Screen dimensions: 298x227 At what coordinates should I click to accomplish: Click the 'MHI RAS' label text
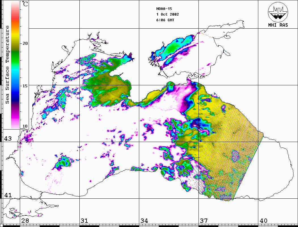(278, 25)
